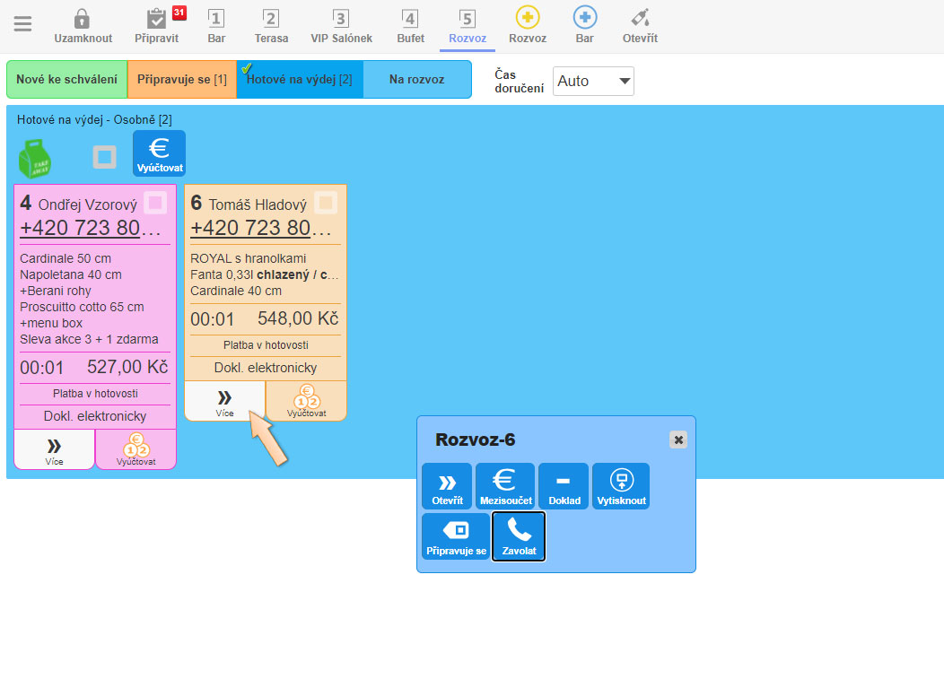Close the Rozvoz-6 popup
The image size is (944, 679).
(678, 440)
